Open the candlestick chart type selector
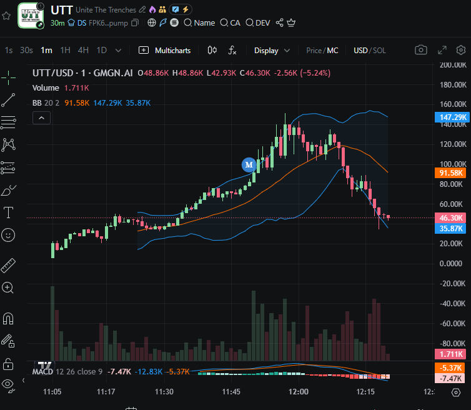471x410 pixels. [212, 50]
